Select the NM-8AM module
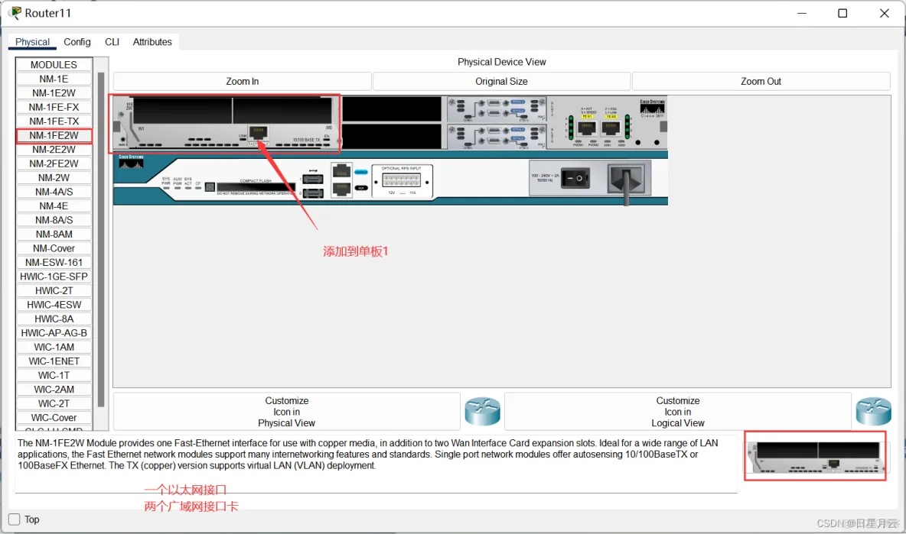 [54, 234]
